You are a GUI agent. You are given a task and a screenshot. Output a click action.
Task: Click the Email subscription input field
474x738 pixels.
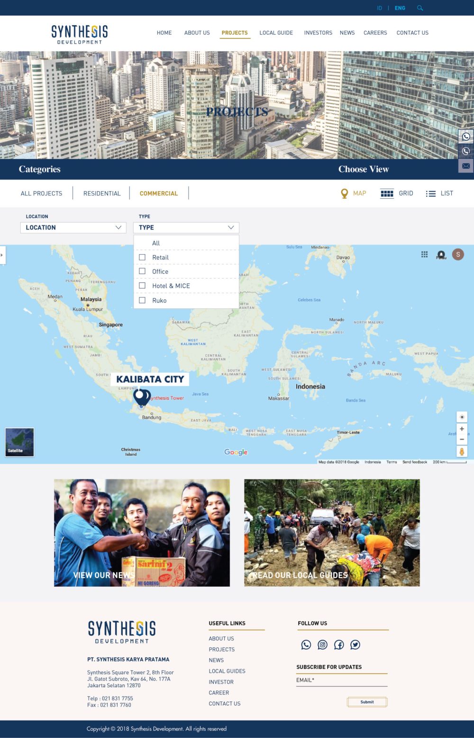pos(342,680)
